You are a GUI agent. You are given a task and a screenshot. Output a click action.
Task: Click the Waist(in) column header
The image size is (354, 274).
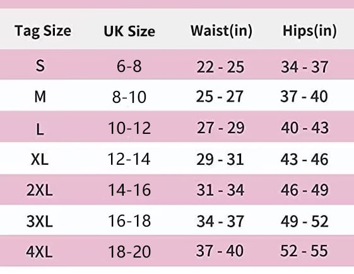221,31
